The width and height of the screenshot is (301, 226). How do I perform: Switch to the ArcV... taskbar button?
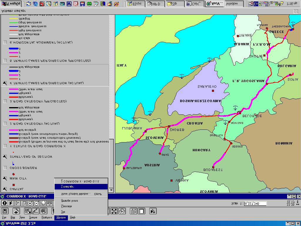(214, 4)
